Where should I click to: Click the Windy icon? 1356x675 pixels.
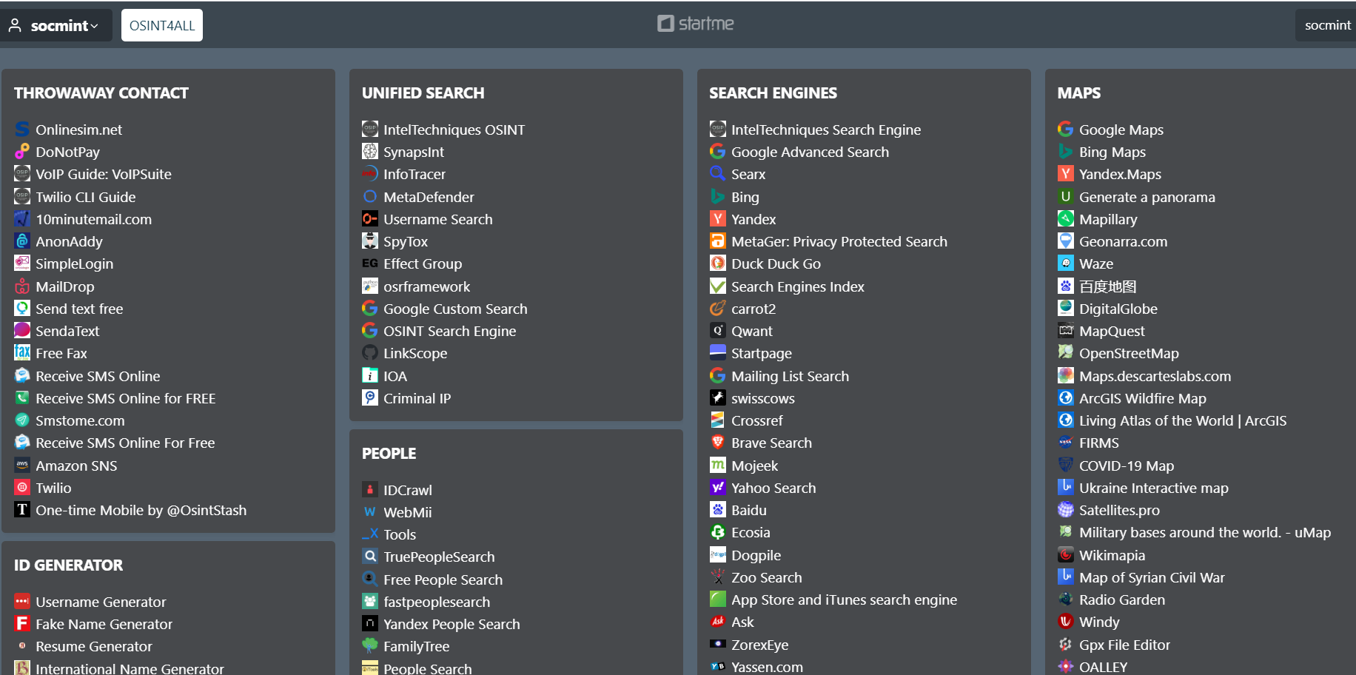click(x=1066, y=622)
